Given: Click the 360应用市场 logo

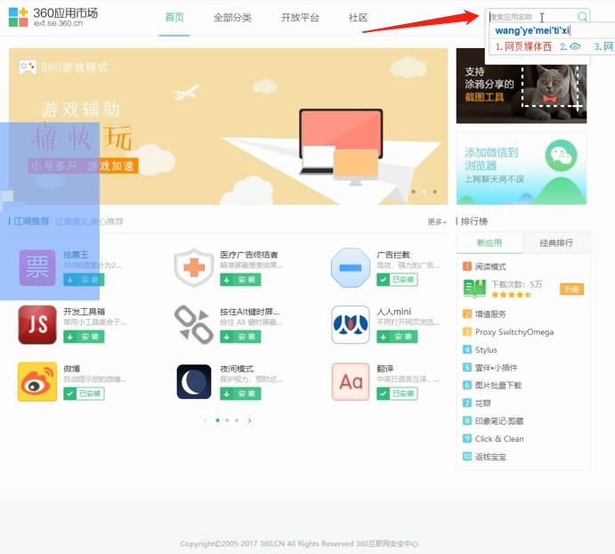Looking at the screenshot, I should pyautogui.click(x=53, y=17).
